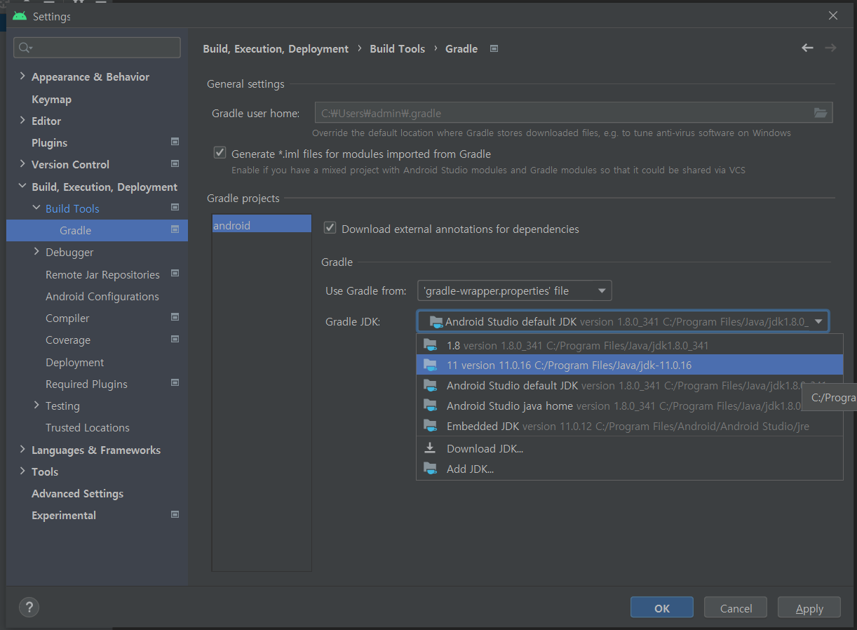Click Build Tools breadcrumb

point(398,48)
